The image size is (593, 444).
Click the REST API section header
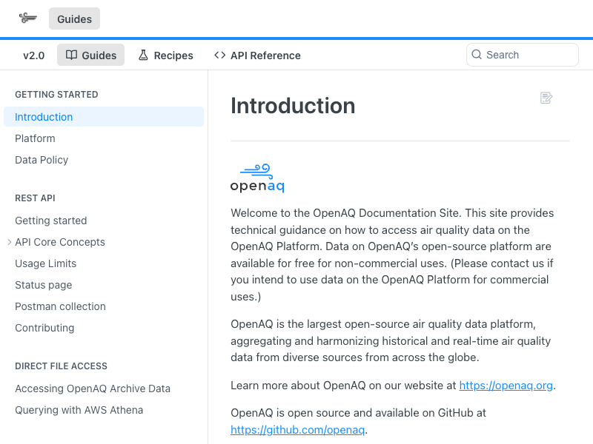[35, 198]
